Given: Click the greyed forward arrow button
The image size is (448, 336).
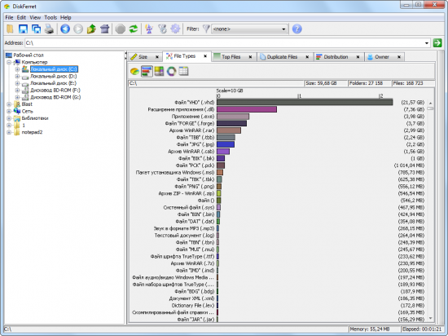Looking at the screenshot, I should click(x=78, y=29).
